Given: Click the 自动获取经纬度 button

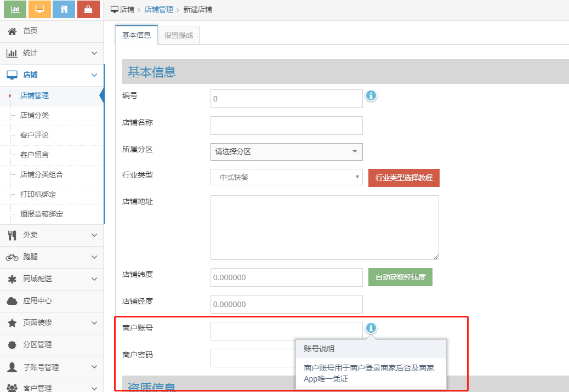Looking at the screenshot, I should click(x=400, y=277).
